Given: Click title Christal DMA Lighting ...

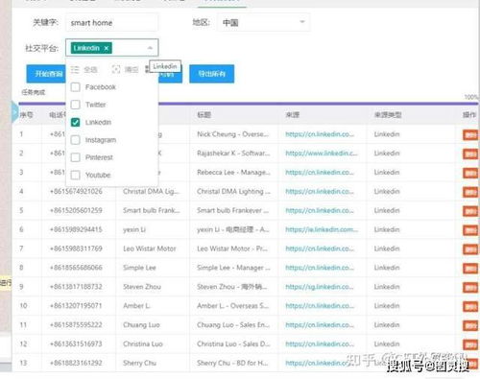Looking at the screenshot, I should 233,191.
